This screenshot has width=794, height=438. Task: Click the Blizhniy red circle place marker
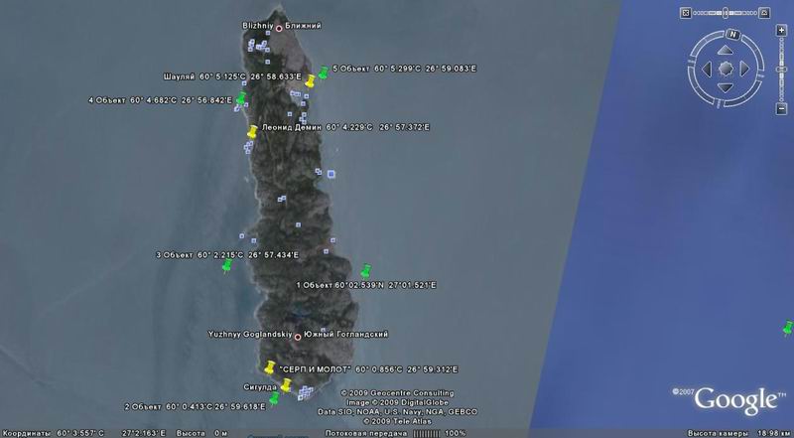(x=279, y=27)
